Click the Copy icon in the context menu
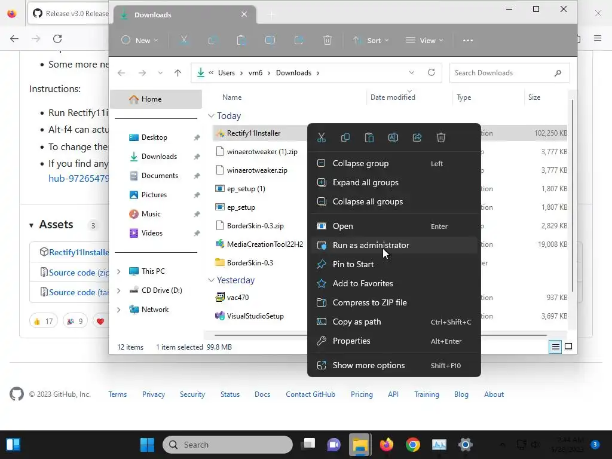 tap(345, 137)
